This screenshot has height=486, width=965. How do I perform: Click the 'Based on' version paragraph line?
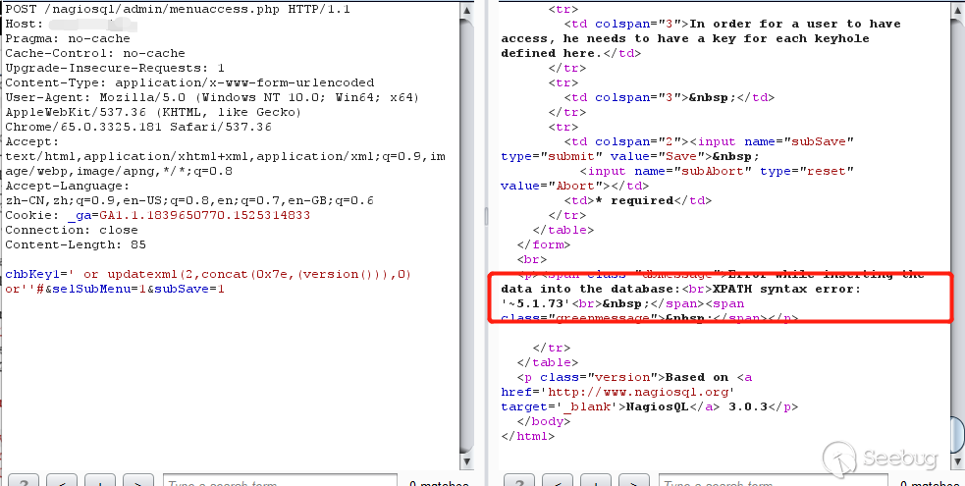click(x=634, y=378)
